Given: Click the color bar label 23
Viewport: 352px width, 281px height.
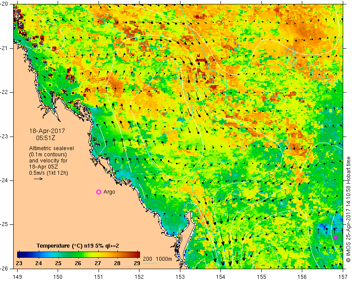Looking at the screenshot, I should point(19,263).
